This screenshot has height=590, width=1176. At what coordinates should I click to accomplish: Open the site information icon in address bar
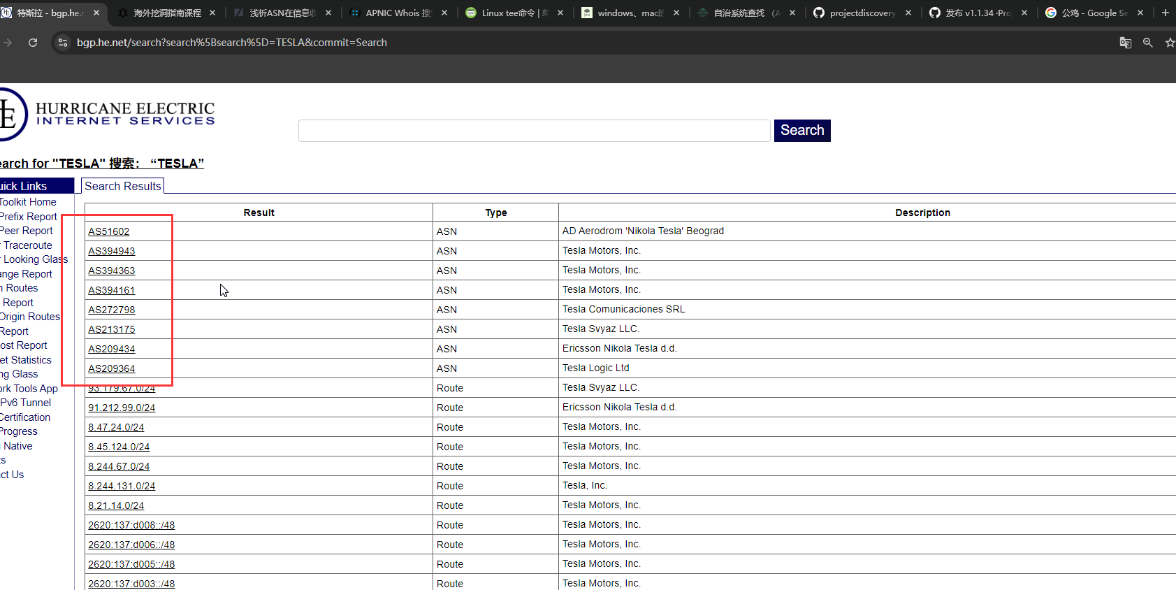63,43
